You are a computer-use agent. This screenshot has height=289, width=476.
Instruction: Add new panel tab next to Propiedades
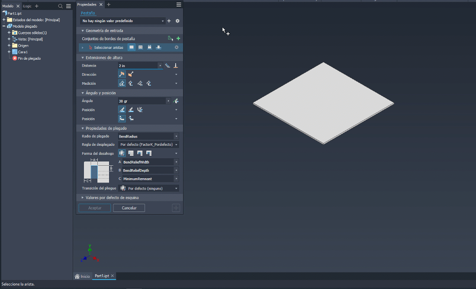(109, 5)
